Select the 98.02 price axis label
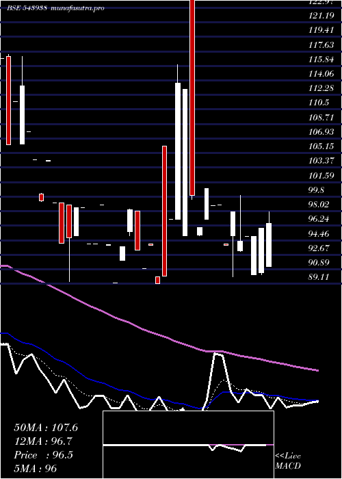The width and height of the screenshot is (342, 479). 319,205
